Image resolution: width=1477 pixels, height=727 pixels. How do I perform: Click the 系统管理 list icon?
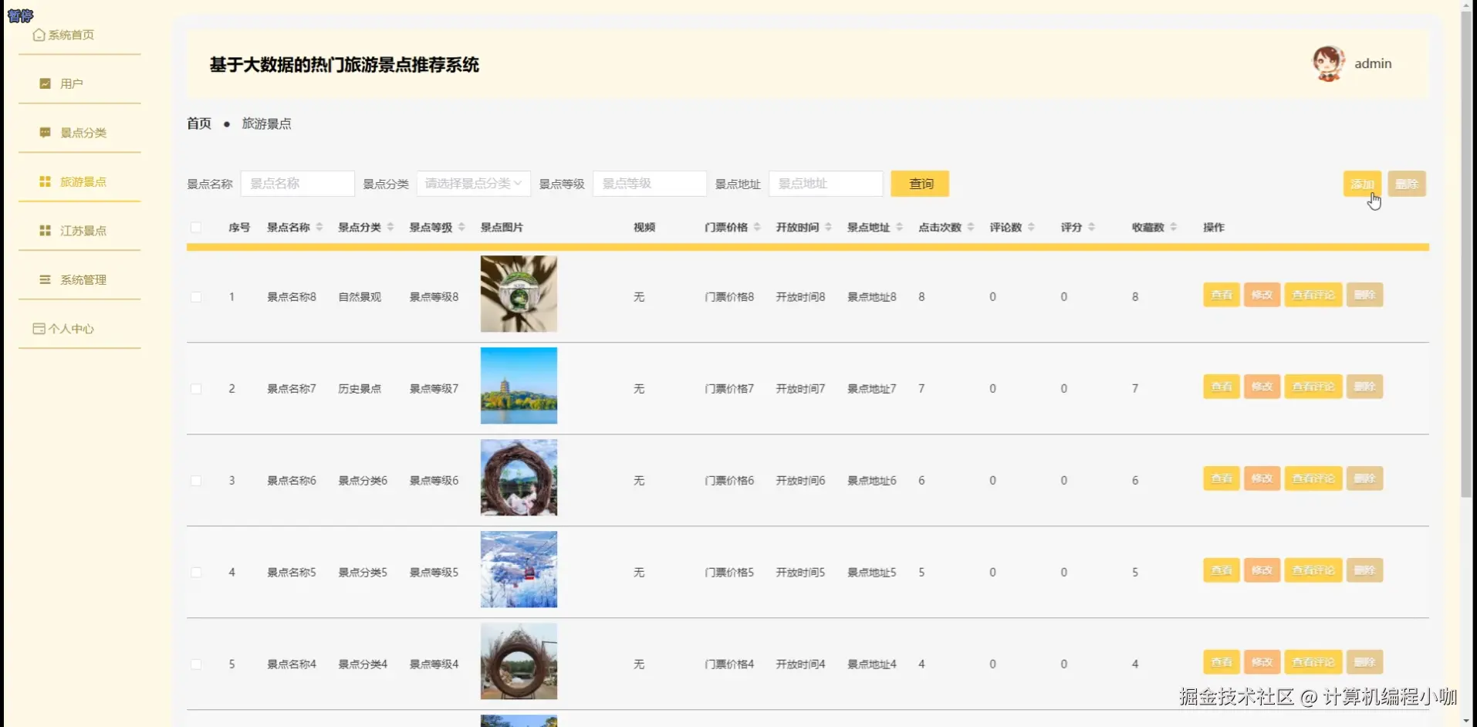[x=45, y=279]
